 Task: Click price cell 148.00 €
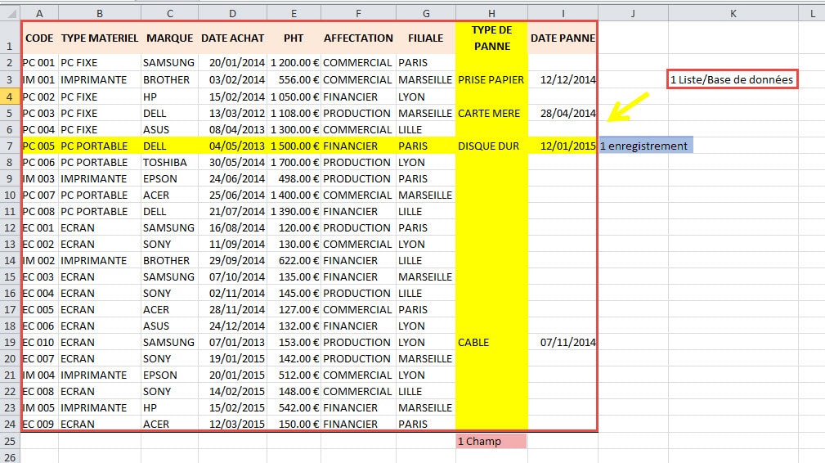(x=294, y=392)
